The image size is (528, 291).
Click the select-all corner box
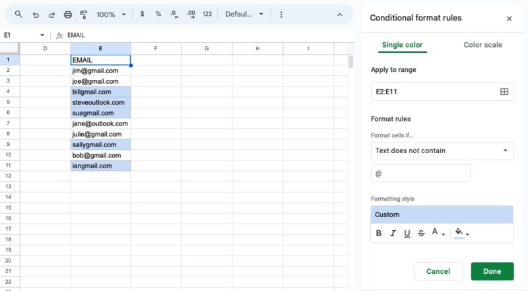9,49
